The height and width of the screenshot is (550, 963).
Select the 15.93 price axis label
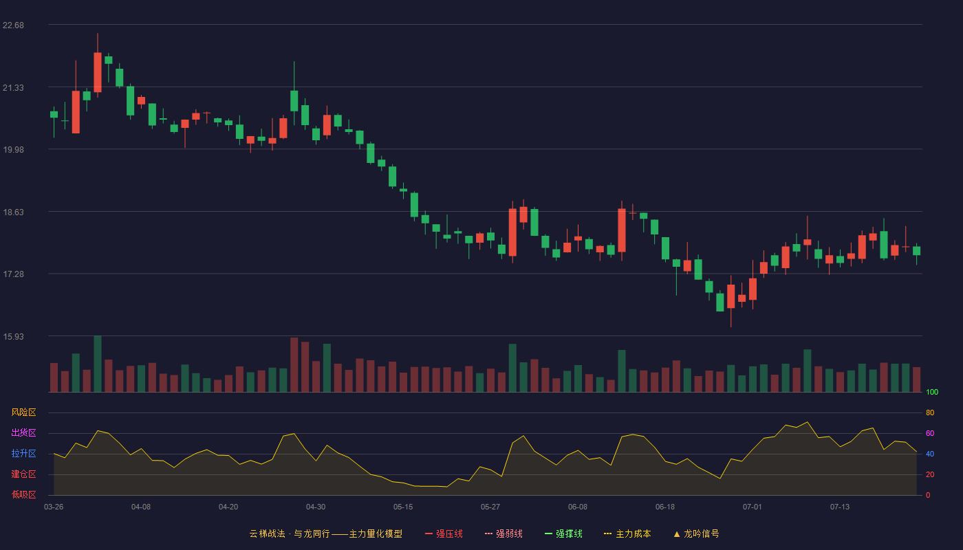pyautogui.click(x=13, y=337)
